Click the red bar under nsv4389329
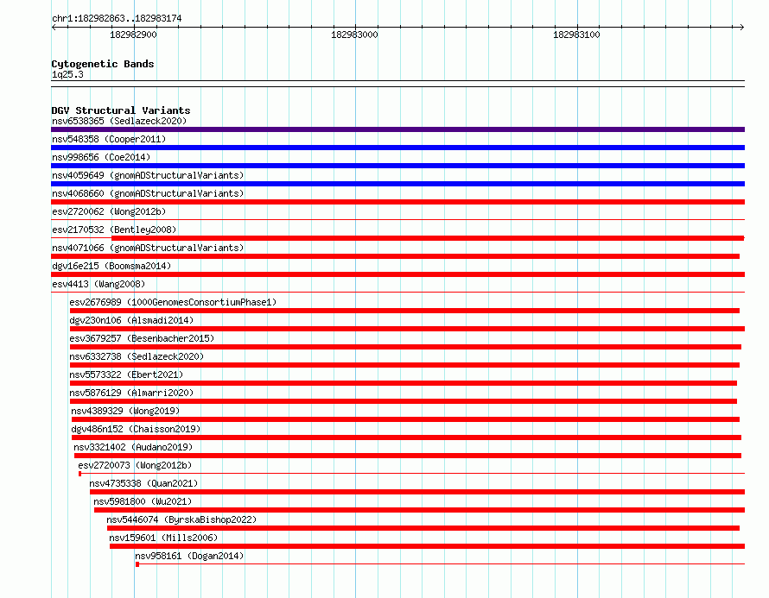 pos(405,419)
